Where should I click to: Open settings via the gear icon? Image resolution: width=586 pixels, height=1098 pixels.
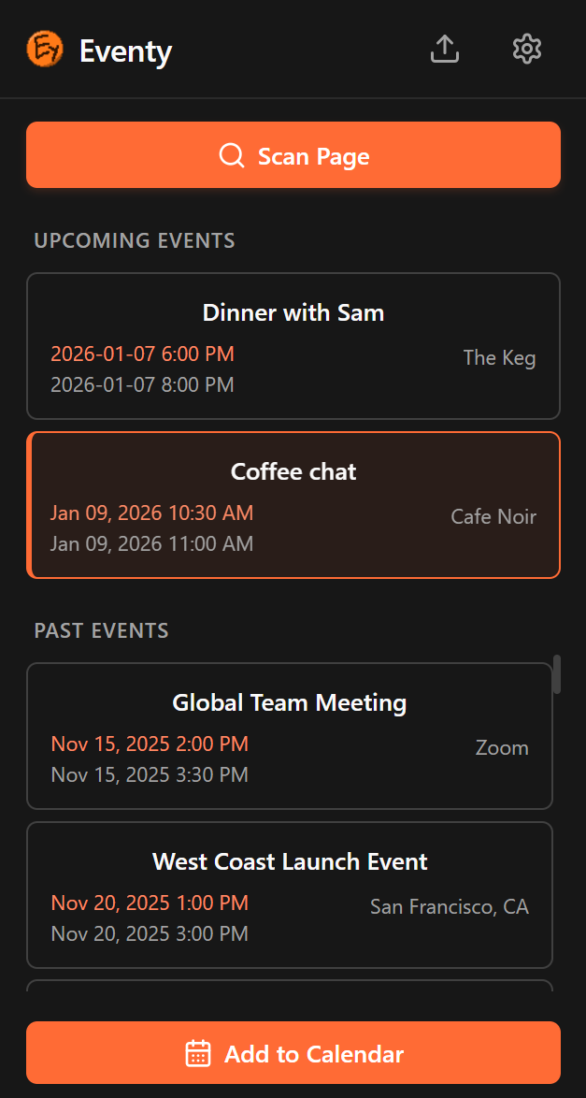click(x=527, y=50)
